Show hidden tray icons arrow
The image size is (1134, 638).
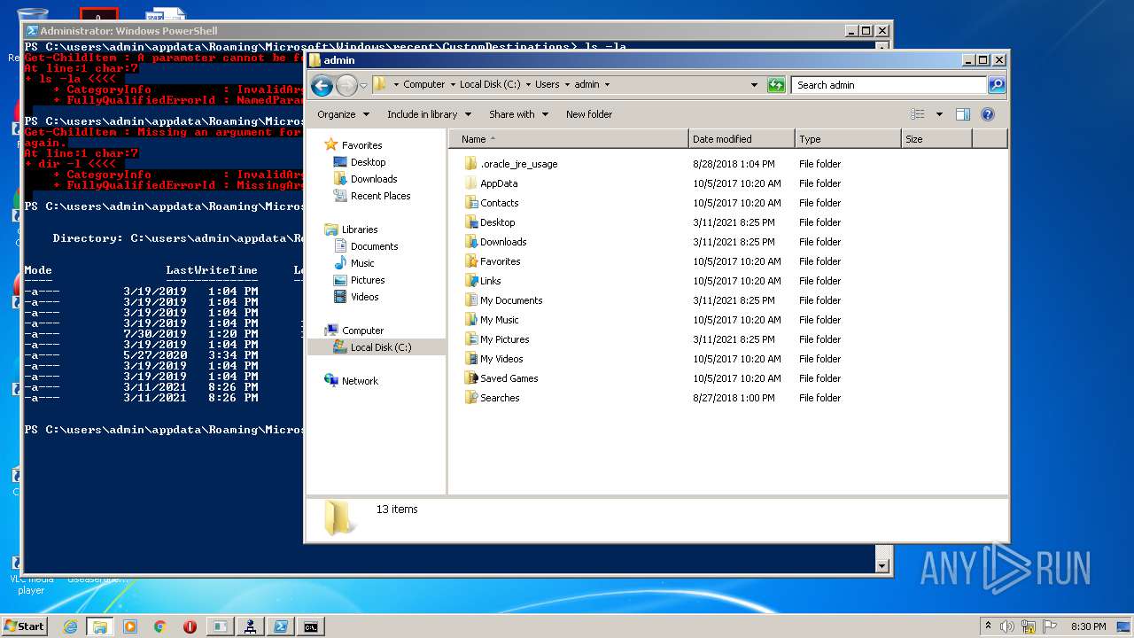[x=988, y=626]
